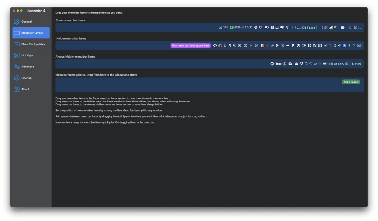This screenshot has height=221, width=378.
Task: Go to the License section
Action: [x=23, y=78]
